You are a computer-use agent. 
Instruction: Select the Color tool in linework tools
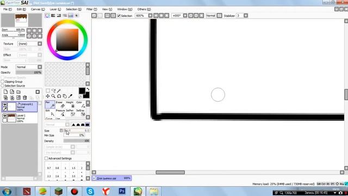click(x=80, y=105)
